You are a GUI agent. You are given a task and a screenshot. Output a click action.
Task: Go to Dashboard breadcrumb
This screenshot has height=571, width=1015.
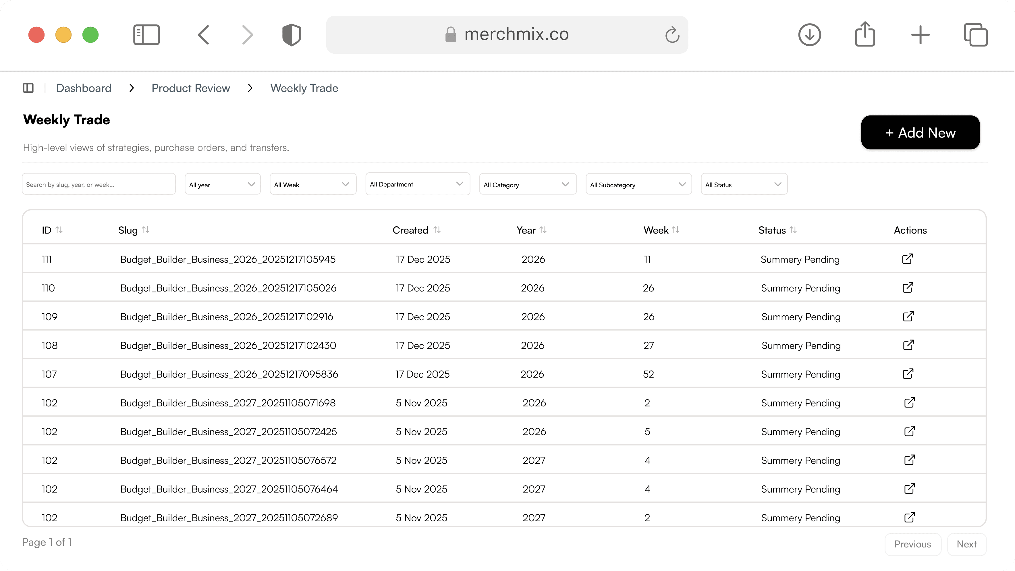84,88
